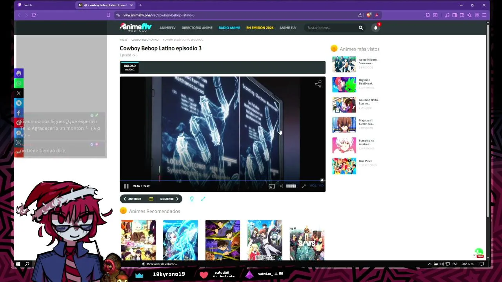Open the Brave Rewards triangle icon
The height and width of the screenshot is (282, 502).
[x=376, y=15]
